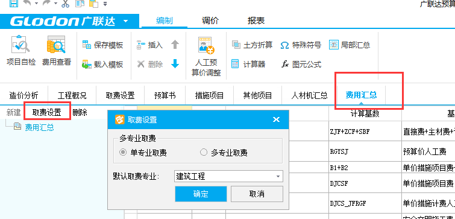Click the 计算基数 column header
Viewport: 455px width, 219px height.
pyautogui.click(x=365, y=114)
